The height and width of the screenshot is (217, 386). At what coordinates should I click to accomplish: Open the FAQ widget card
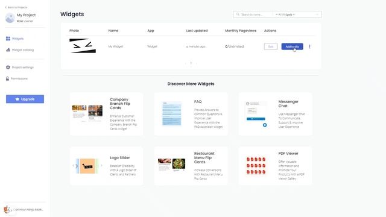[191, 114]
